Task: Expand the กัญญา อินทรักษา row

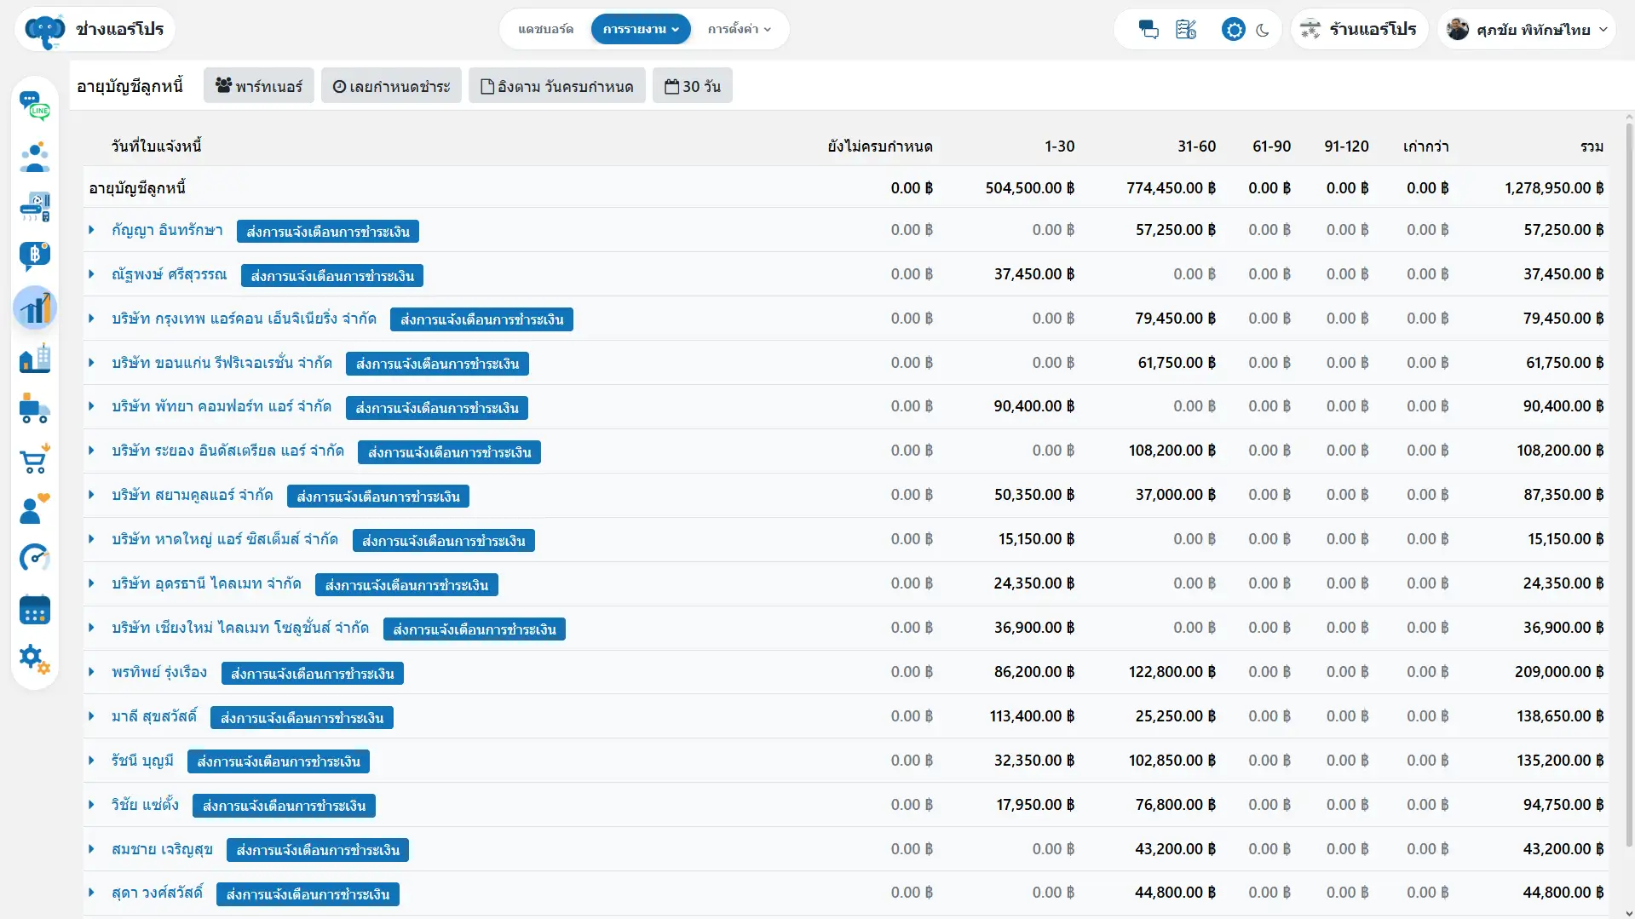Action: [x=91, y=230]
